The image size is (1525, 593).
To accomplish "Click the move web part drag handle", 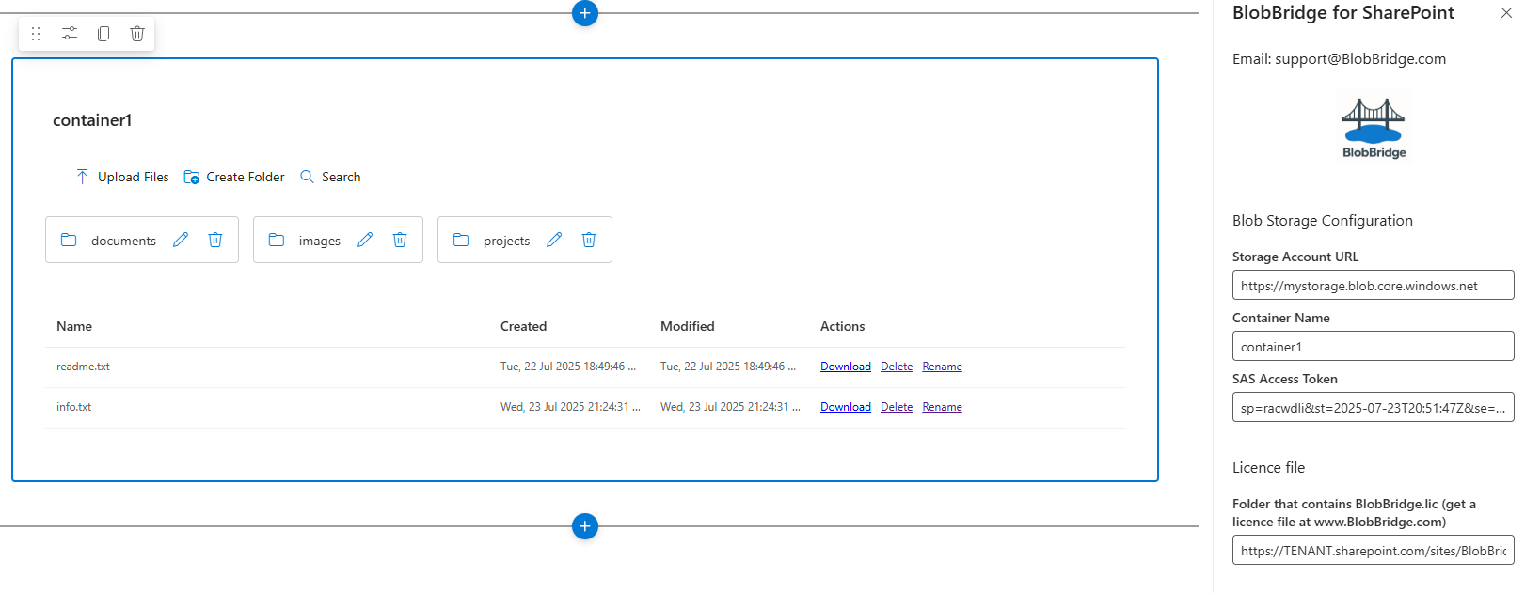I will 36,34.
